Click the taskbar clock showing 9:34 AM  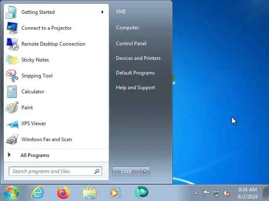[x=248, y=193]
